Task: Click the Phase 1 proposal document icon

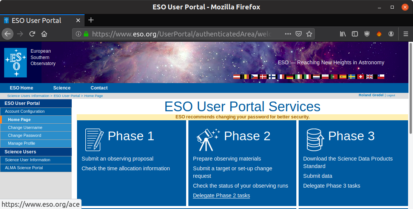Action: pyautogui.click(x=94, y=140)
